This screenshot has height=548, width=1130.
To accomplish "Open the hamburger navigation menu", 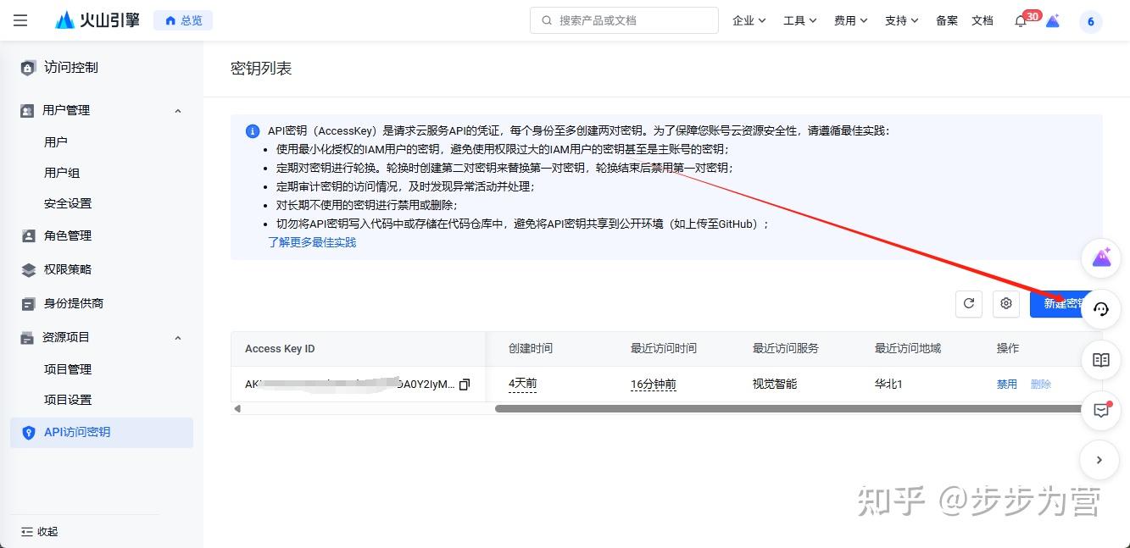I will coord(20,20).
